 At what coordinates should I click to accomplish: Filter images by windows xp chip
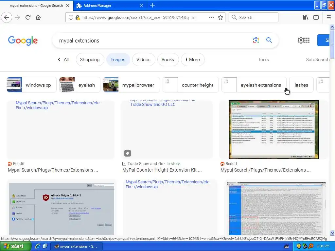(x=31, y=85)
